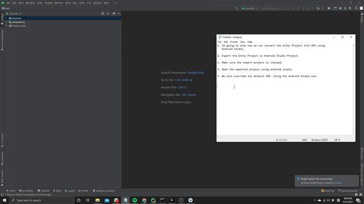The image size is (364, 204).
Task: Open the Refactor menu in Android Studio
Action: pos(59,3)
